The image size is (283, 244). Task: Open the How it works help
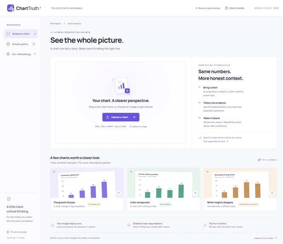pos(234,8)
